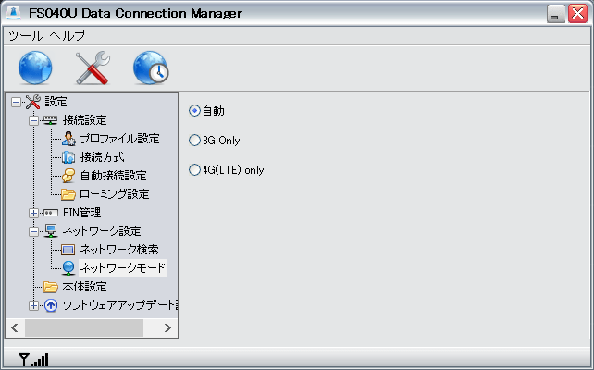Image resolution: width=594 pixels, height=370 pixels.
Task: Click the 本体設定 folder icon
Action: point(50,287)
